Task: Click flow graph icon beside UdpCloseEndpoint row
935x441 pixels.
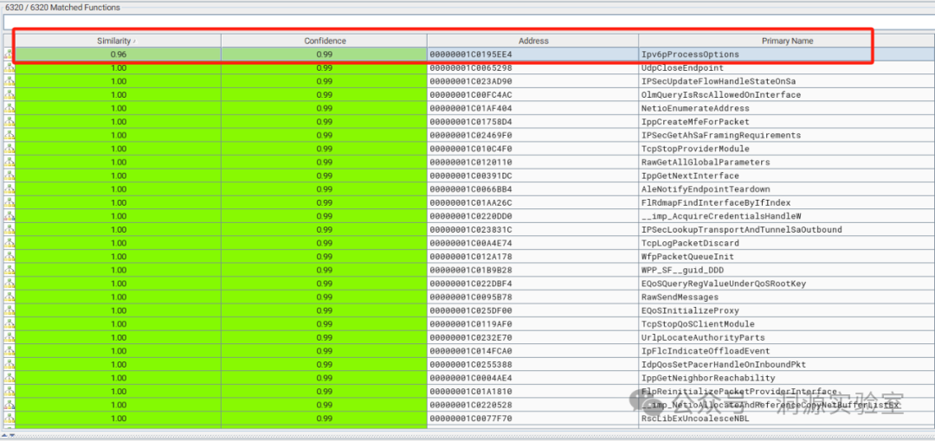Action: [10, 67]
